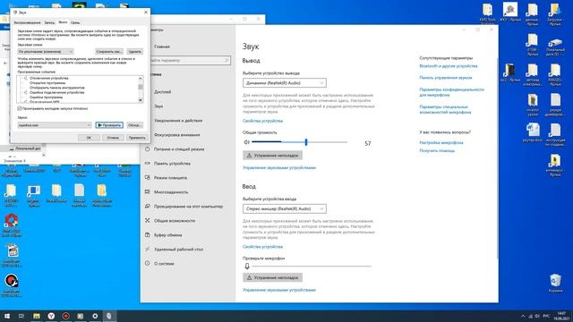This screenshot has height=322, width=573.
Task: Switch to Settings gear icon on taskbar
Action: click(x=95, y=316)
